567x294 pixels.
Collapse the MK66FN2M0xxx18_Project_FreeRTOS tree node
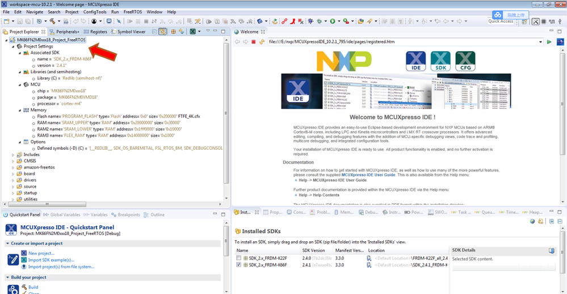(6, 40)
